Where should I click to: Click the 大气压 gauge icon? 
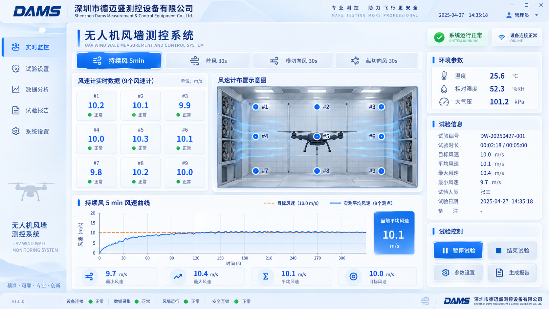click(x=444, y=102)
